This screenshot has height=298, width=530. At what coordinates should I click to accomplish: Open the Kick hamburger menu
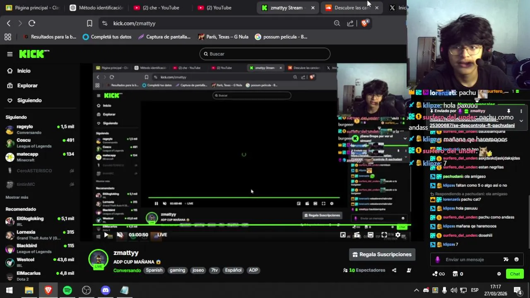[x=10, y=54]
